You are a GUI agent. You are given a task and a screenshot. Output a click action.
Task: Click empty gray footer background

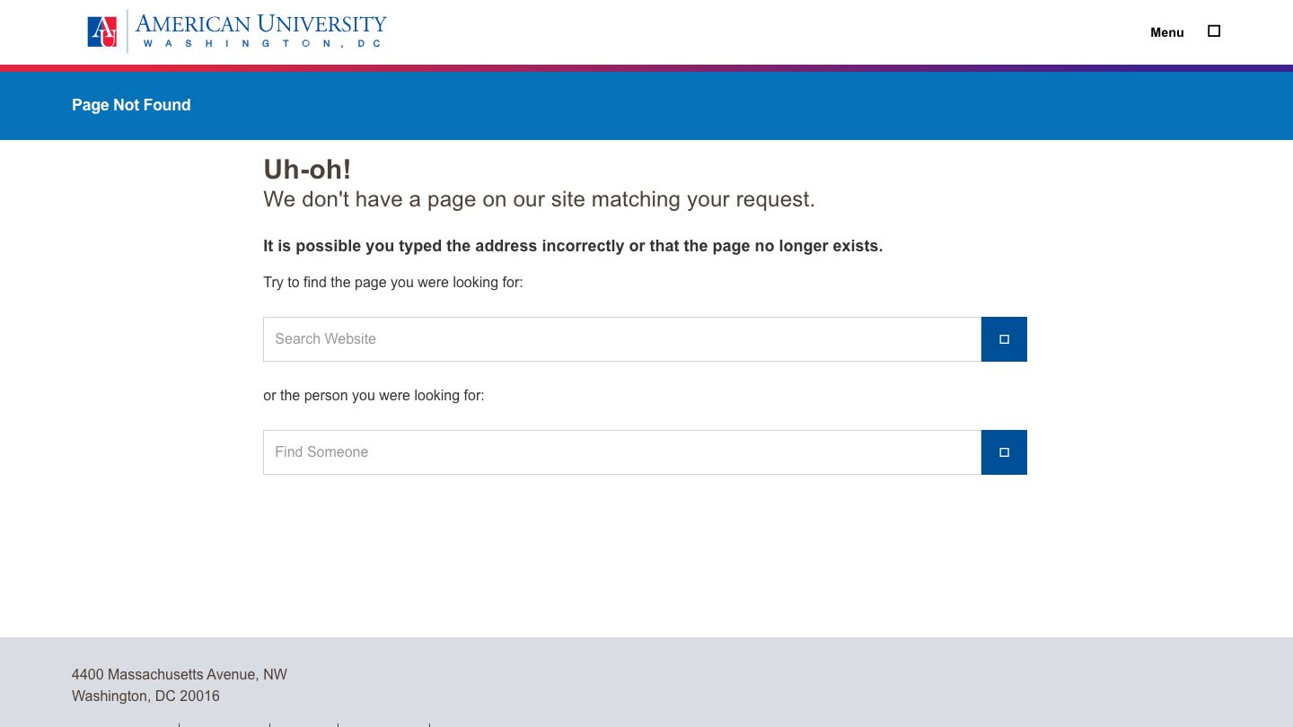point(808,682)
